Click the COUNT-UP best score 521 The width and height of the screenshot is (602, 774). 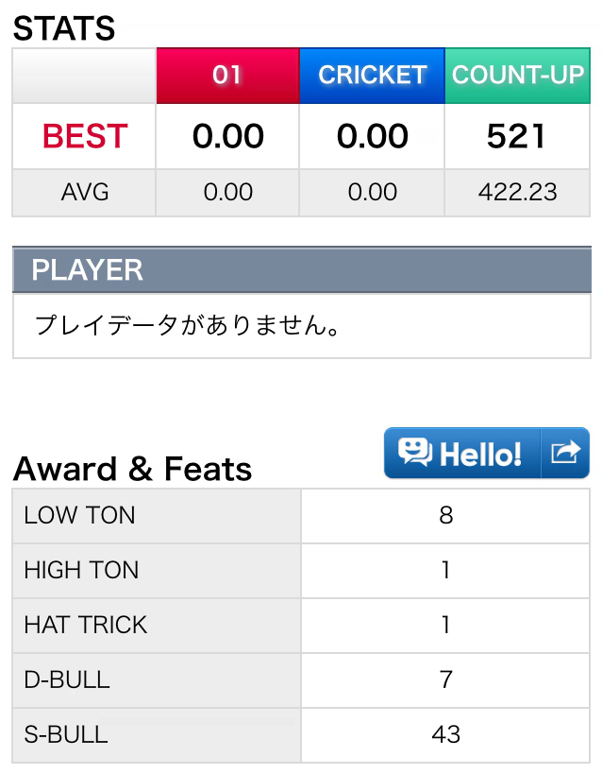516,136
